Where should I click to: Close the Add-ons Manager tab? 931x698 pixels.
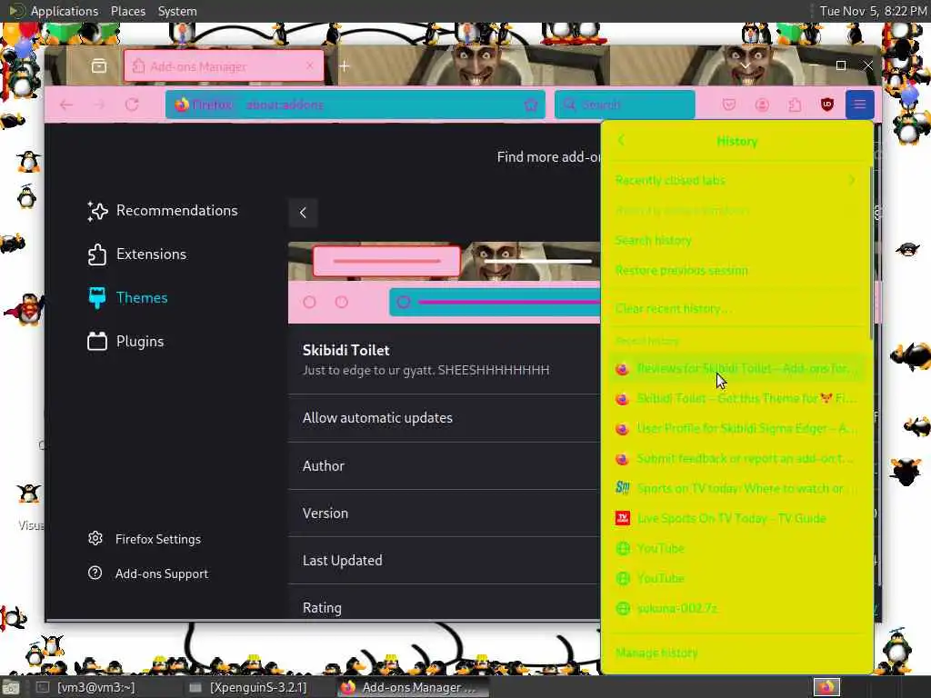point(309,65)
